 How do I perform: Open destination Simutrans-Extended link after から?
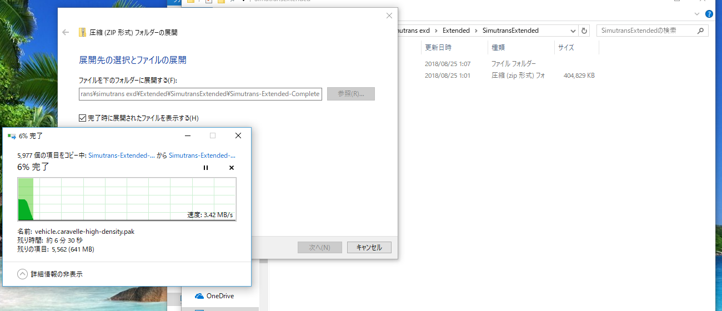[x=202, y=155]
